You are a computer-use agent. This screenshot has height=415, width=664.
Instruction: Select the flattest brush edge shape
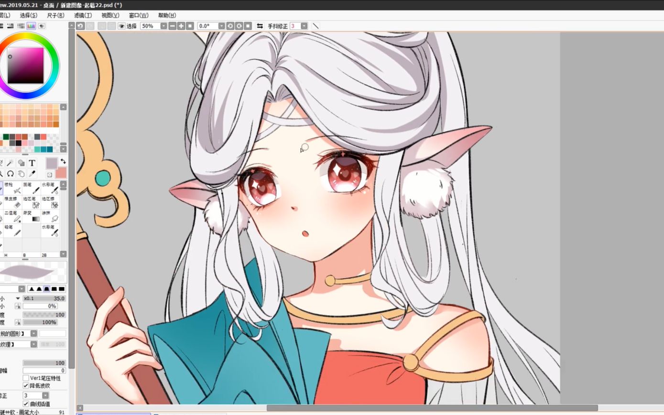point(62,289)
